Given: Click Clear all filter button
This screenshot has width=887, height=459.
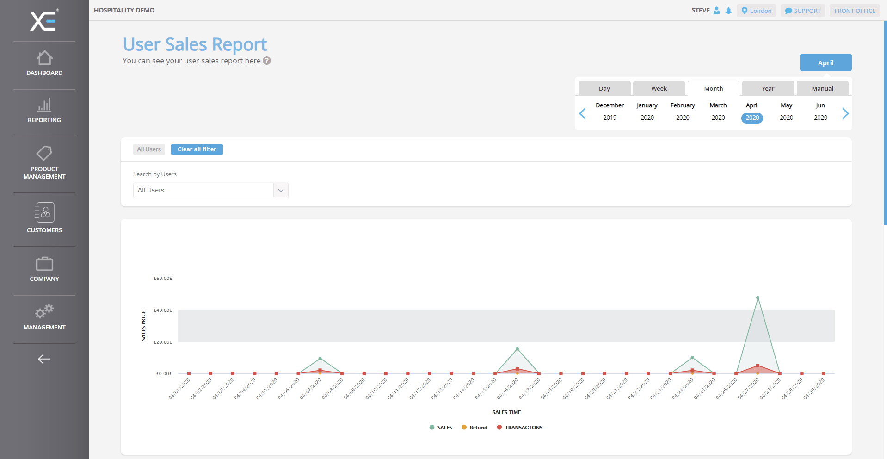Looking at the screenshot, I should click(x=197, y=149).
